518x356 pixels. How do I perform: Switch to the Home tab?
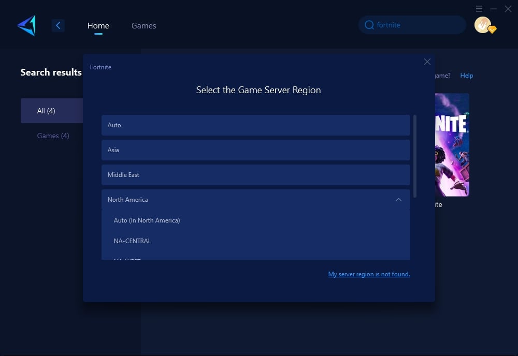tap(98, 25)
